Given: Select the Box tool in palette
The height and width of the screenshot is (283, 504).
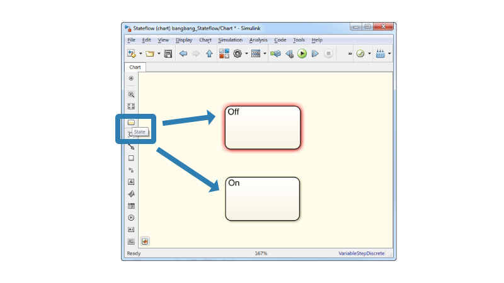Looking at the screenshot, I should pyautogui.click(x=131, y=158).
